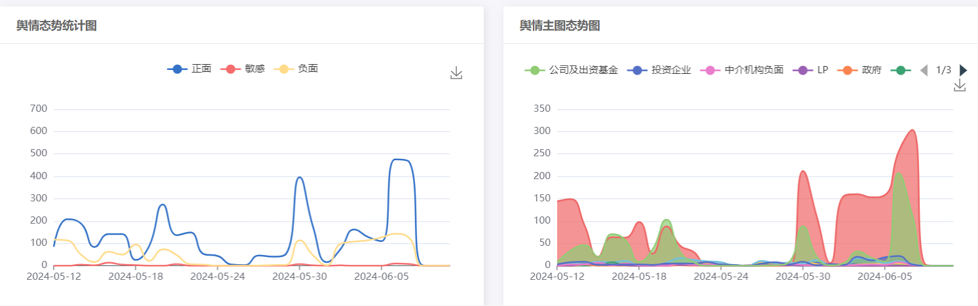Click the 舆情主图态势图 panel title

coord(560,25)
